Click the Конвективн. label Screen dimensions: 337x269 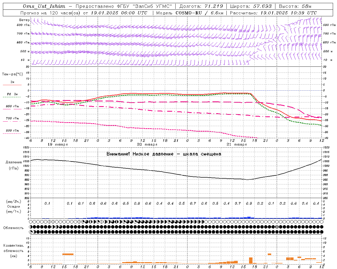pyautogui.click(x=14, y=246)
